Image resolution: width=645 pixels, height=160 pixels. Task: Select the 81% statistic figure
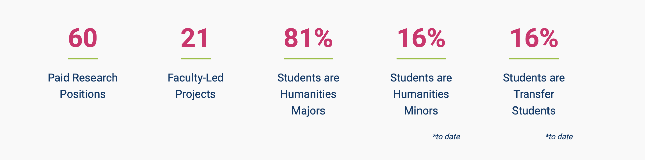coord(308,38)
